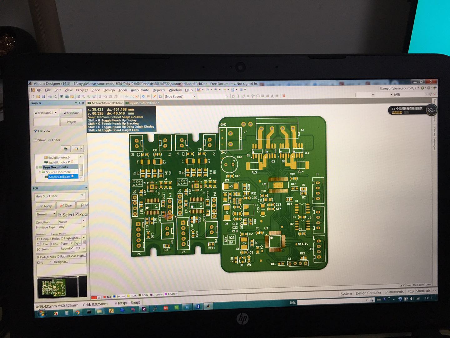Viewport: 450px width, 338px height.
Task: Open the Hole Size Editor dropdown
Action: pos(60,196)
